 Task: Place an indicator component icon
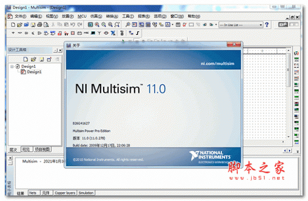pyautogui.click(x=73, y=33)
